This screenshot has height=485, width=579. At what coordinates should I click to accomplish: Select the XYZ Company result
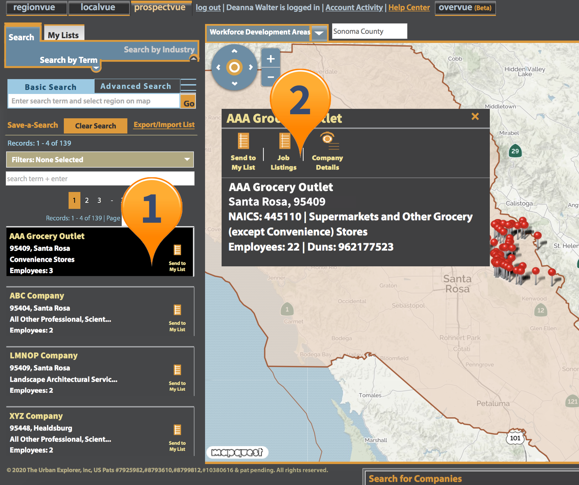pyautogui.click(x=100, y=432)
